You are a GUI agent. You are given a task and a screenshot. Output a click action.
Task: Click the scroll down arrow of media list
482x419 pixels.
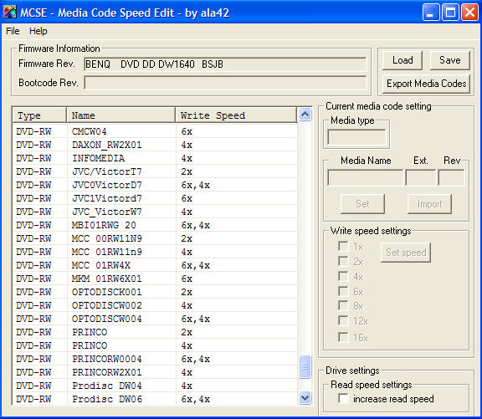pyautogui.click(x=305, y=398)
